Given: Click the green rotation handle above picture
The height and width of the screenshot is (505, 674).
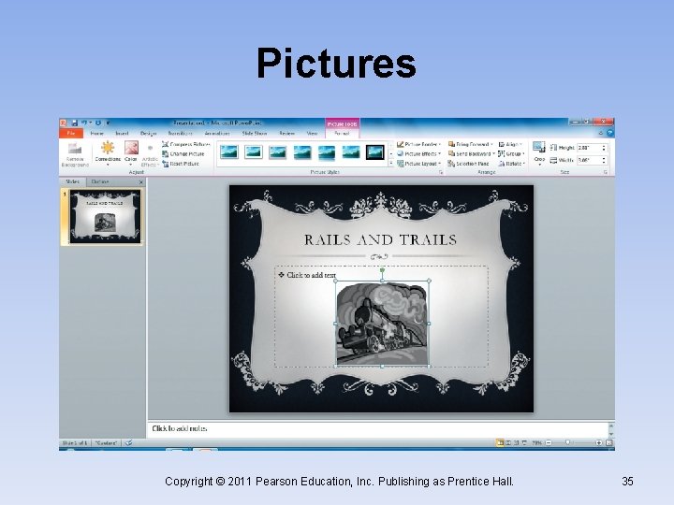Looking at the screenshot, I should pos(382,270).
